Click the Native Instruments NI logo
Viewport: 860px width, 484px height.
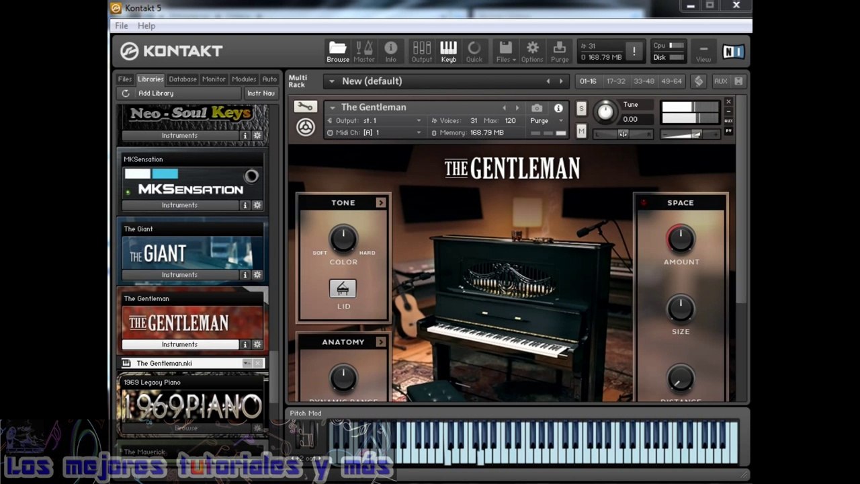733,51
